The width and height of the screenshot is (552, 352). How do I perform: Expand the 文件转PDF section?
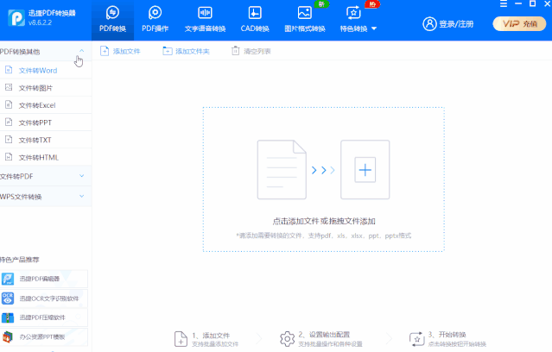tap(46, 176)
